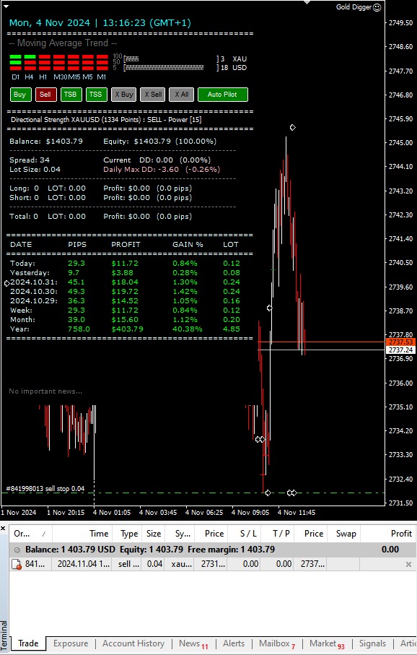The height and width of the screenshot is (655, 417).
Task: Click the X Buy button
Action: pos(123,95)
